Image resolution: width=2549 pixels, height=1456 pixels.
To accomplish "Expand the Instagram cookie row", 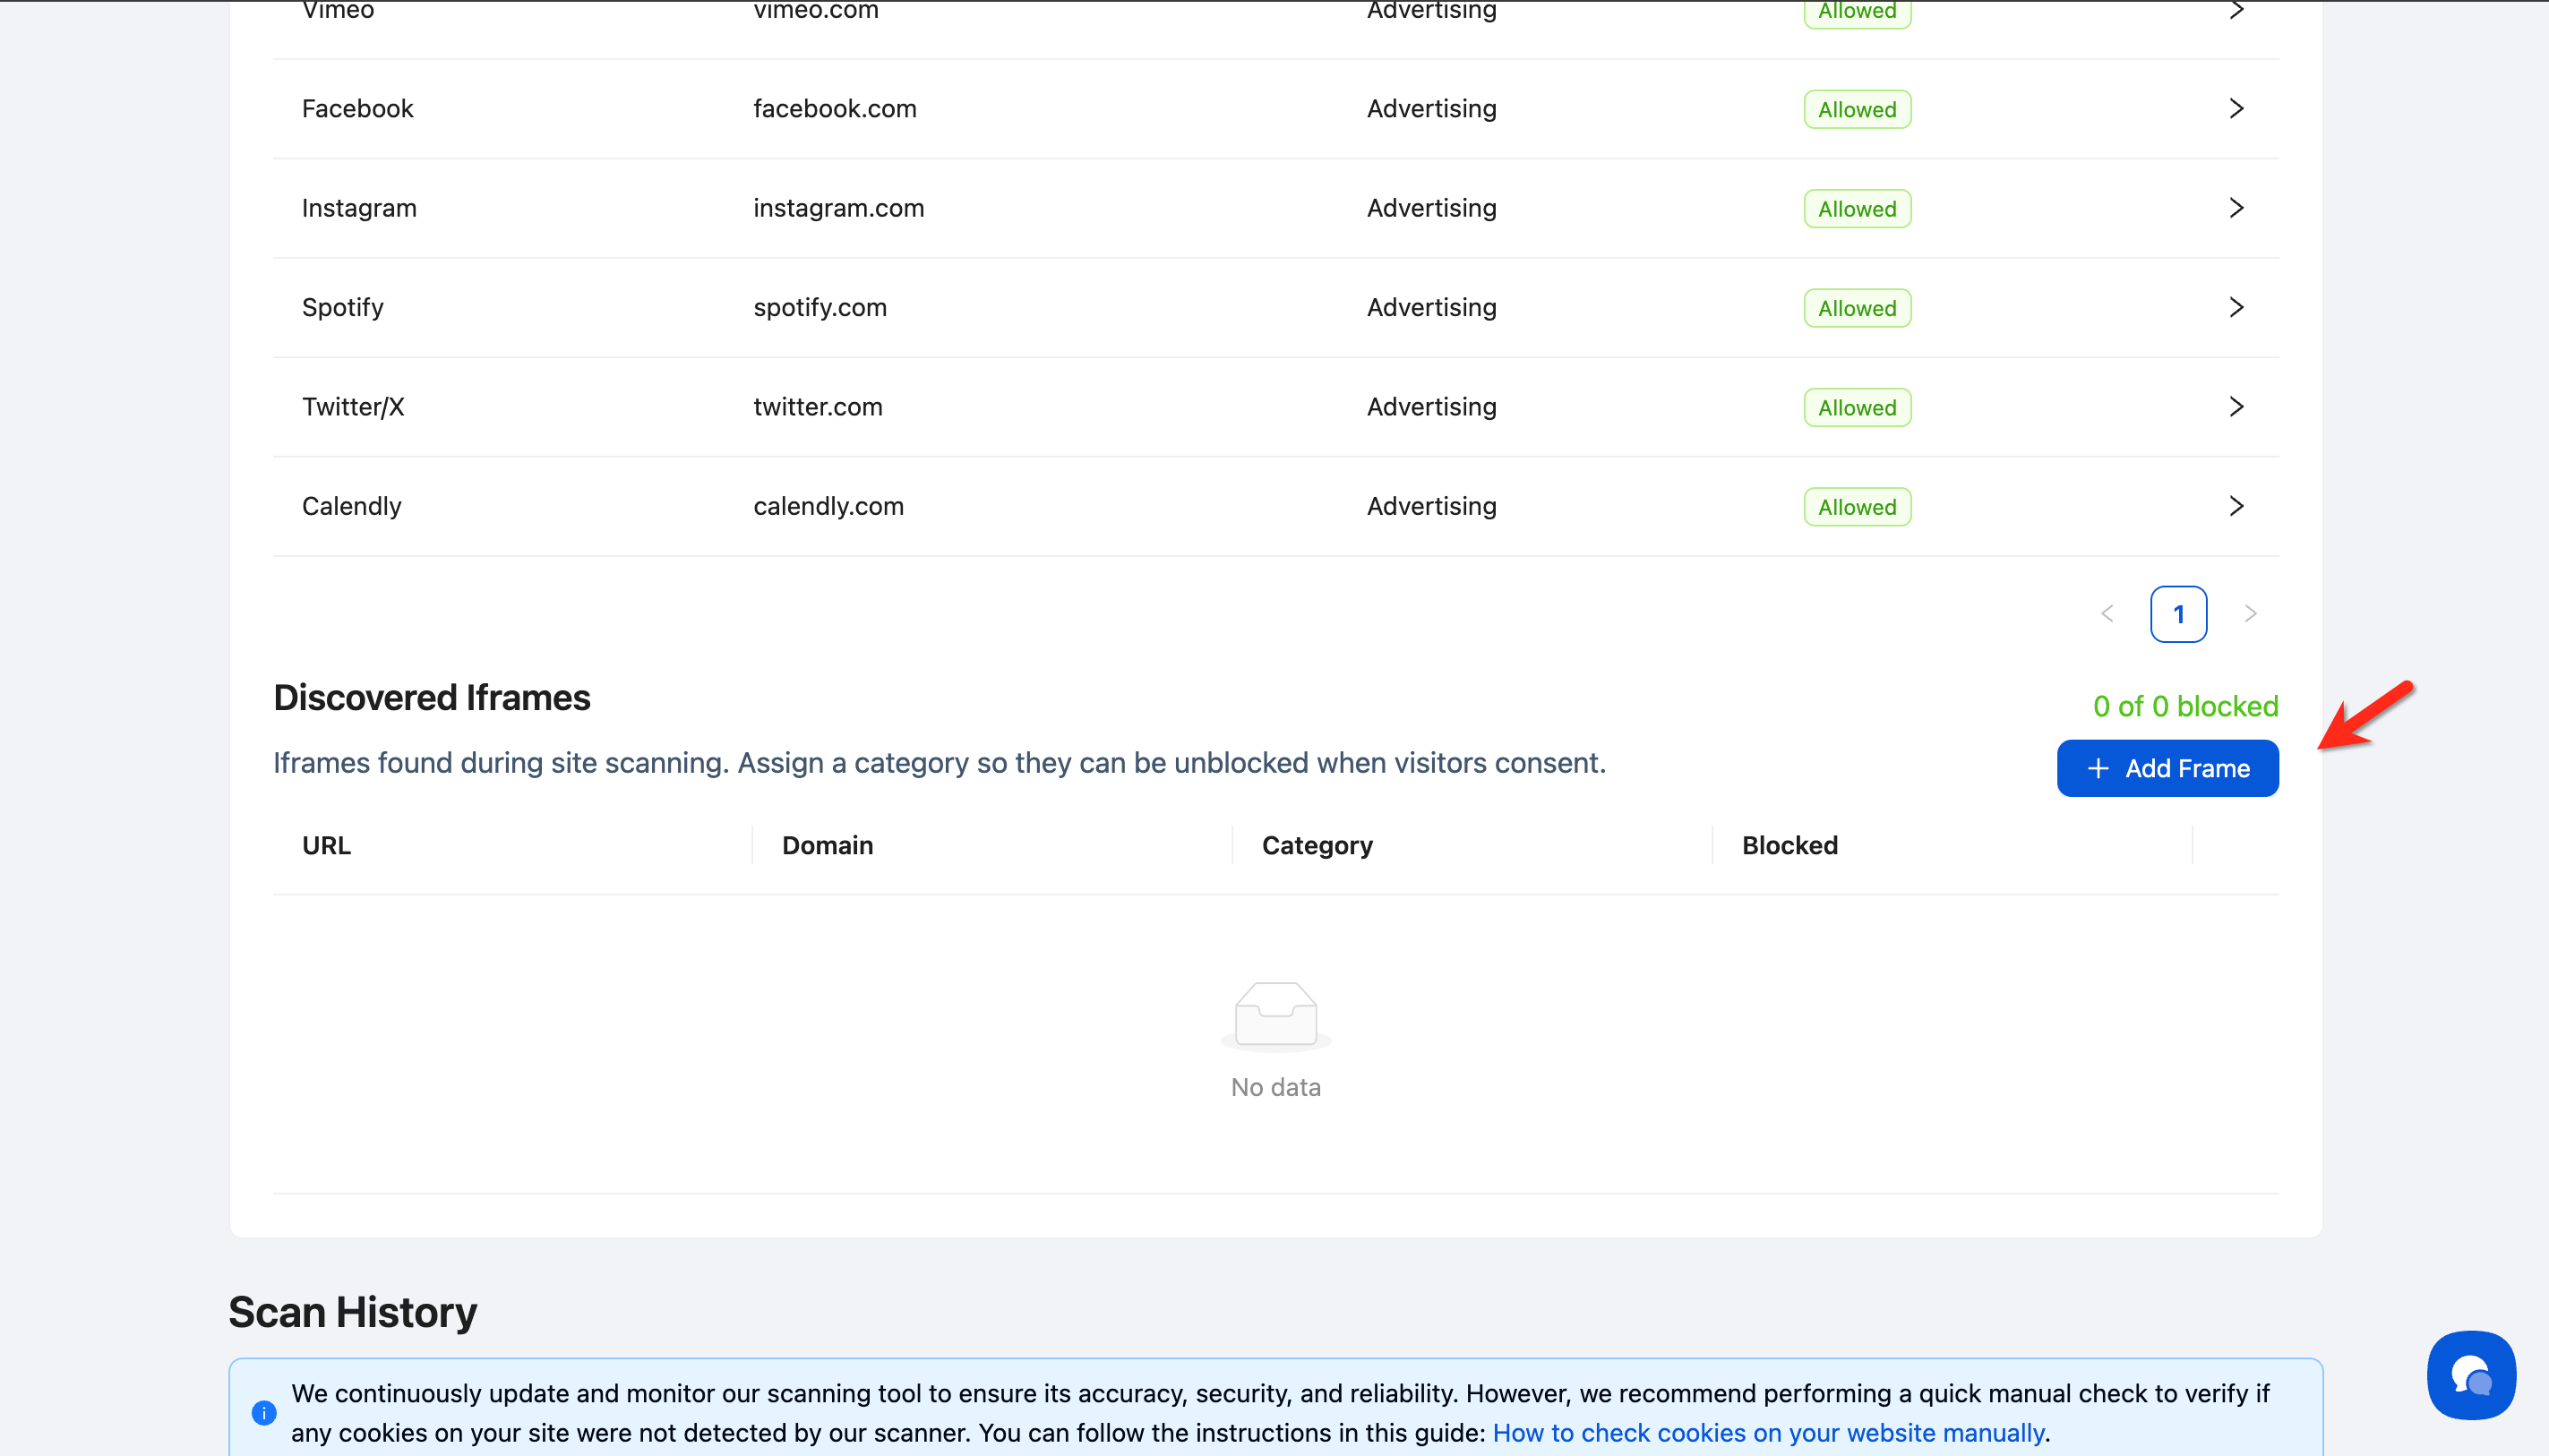I will click(2236, 207).
